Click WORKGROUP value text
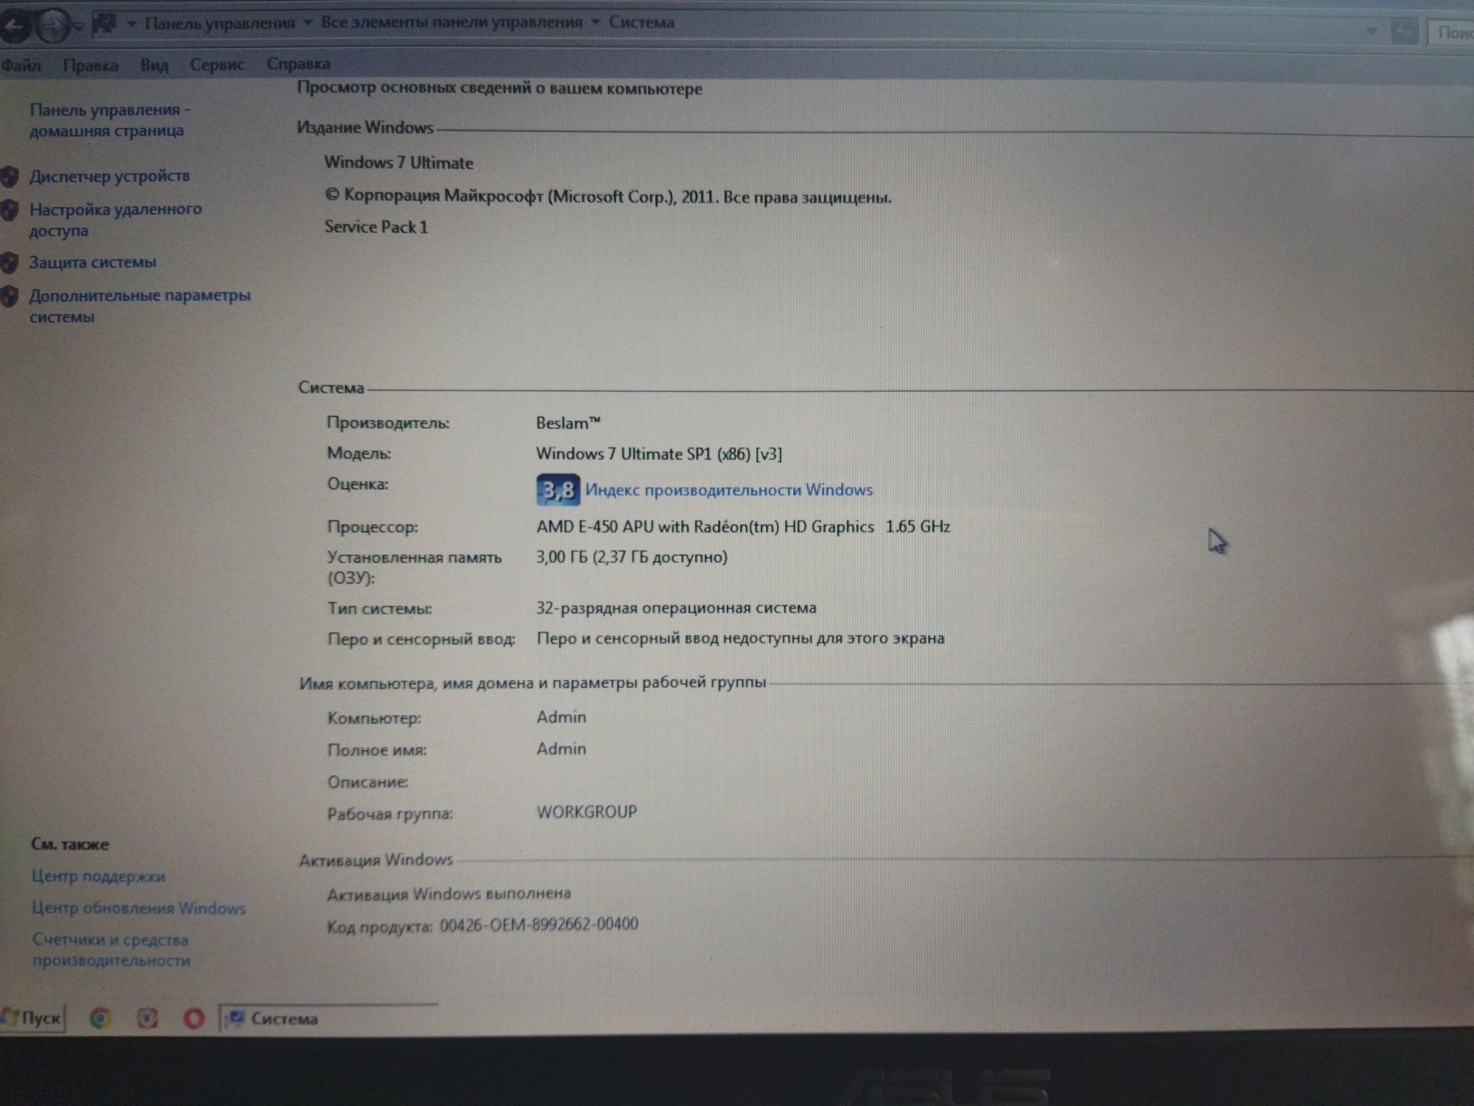1474x1106 pixels. point(587,812)
